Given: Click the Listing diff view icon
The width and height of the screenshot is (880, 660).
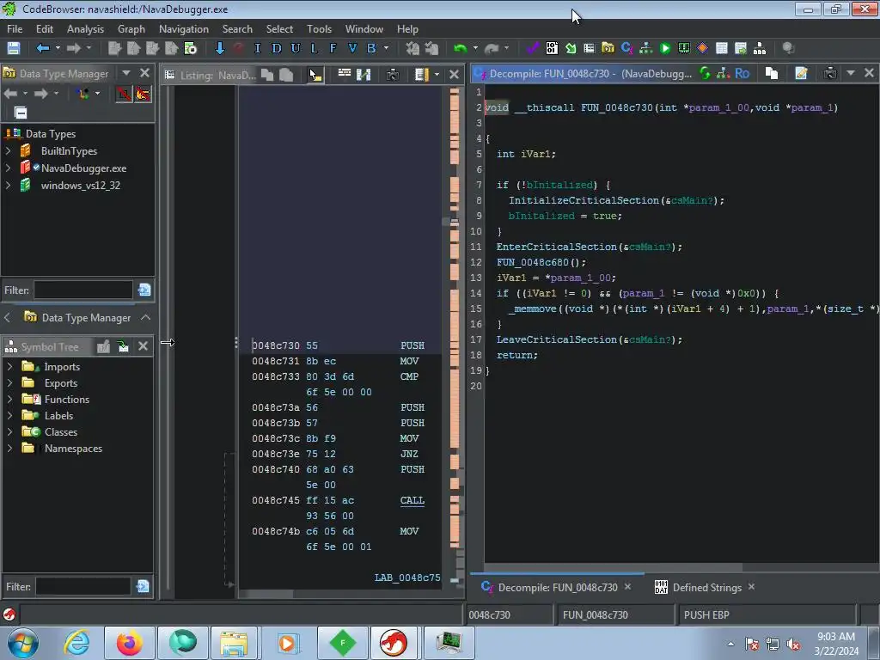Looking at the screenshot, I should (x=364, y=74).
